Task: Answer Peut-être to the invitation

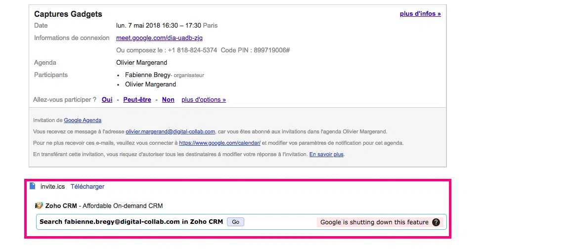Action: (x=137, y=100)
